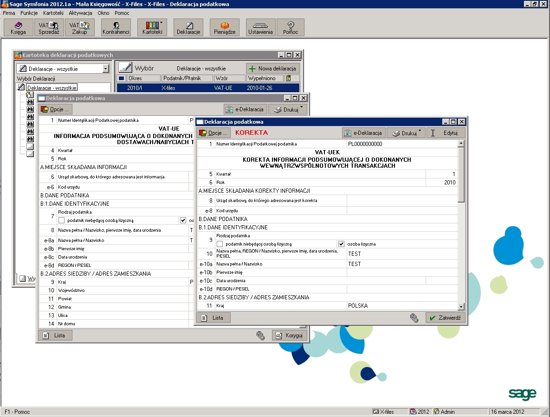550x417 pixels.
Task: Click the empty Urząd skarbowy field in KOREKTA window
Action: (402, 201)
